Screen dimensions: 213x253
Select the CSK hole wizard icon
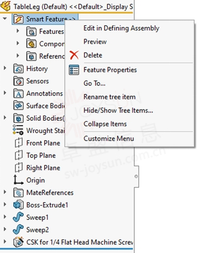coord(18,242)
